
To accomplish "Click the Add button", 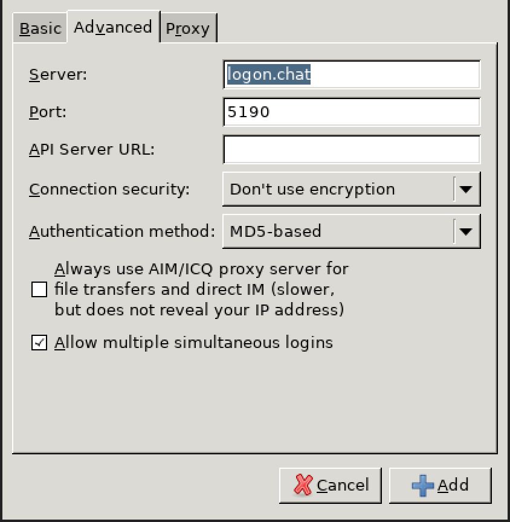I will 440,485.
